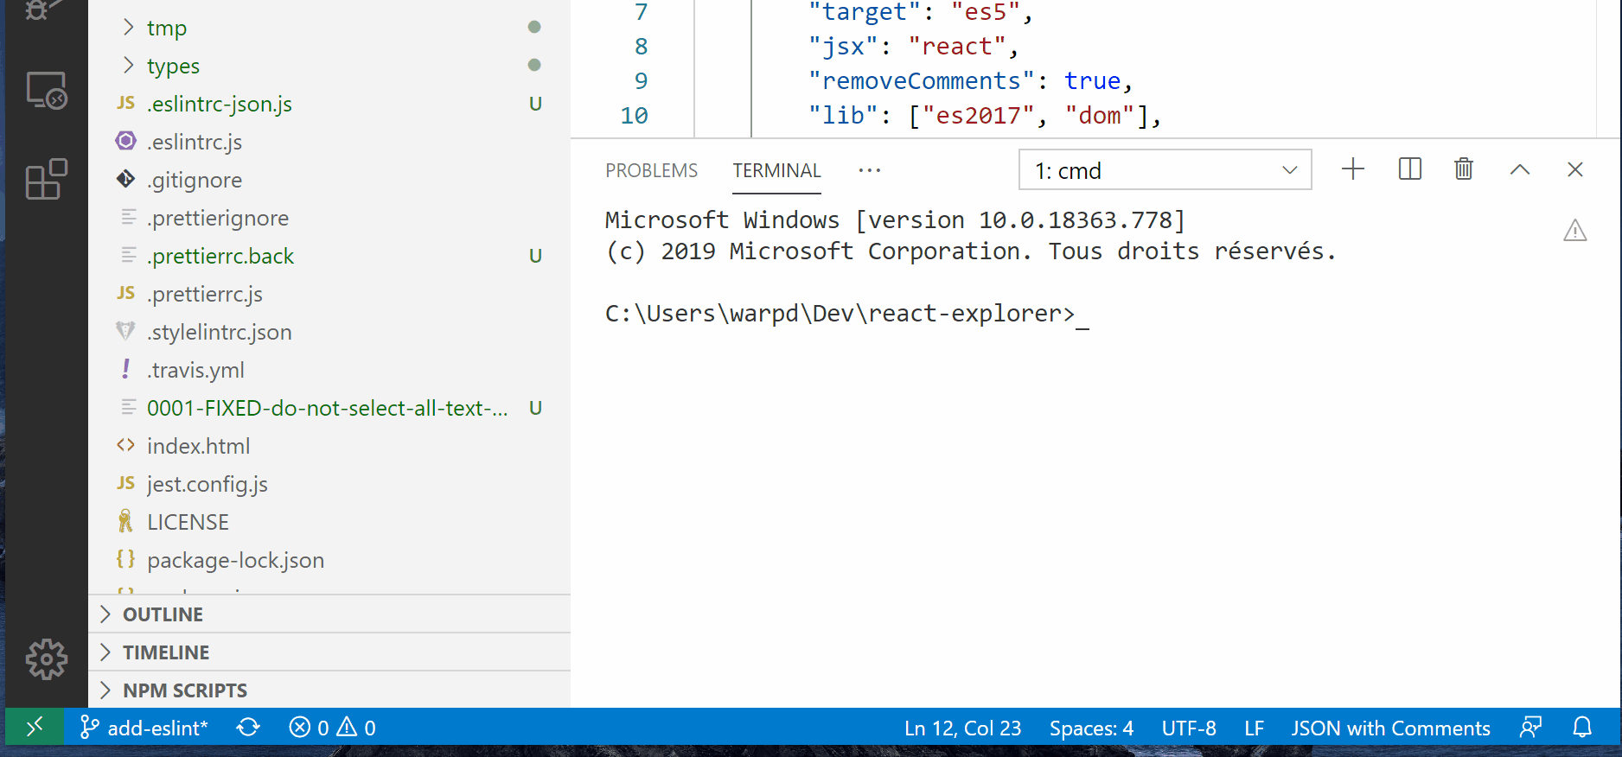Create a new terminal with plus icon
This screenshot has width=1622, height=757.
pyautogui.click(x=1353, y=169)
